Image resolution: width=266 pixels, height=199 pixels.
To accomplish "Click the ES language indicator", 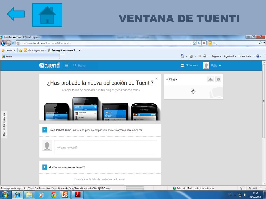I will 230,194.
